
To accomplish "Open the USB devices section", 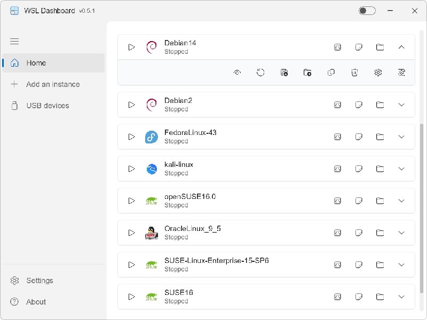I will pyautogui.click(x=47, y=106).
